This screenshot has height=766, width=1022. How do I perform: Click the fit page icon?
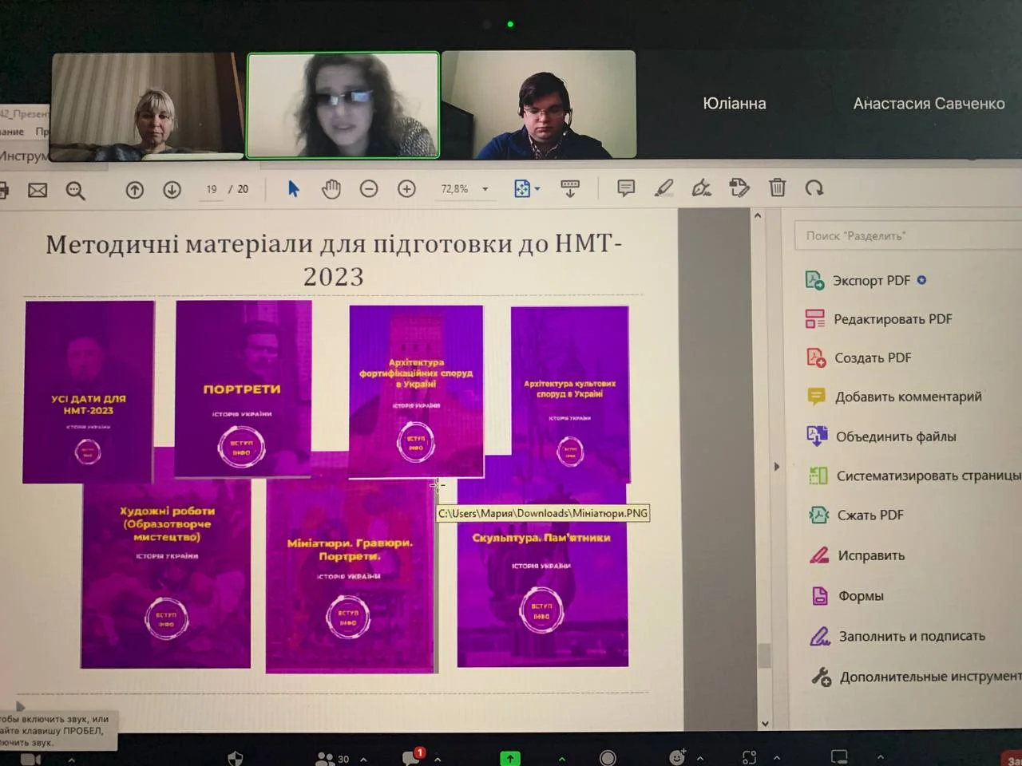click(x=522, y=188)
